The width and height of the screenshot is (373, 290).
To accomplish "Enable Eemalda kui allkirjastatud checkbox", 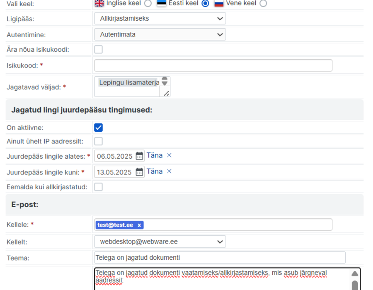I will (x=98, y=187).
